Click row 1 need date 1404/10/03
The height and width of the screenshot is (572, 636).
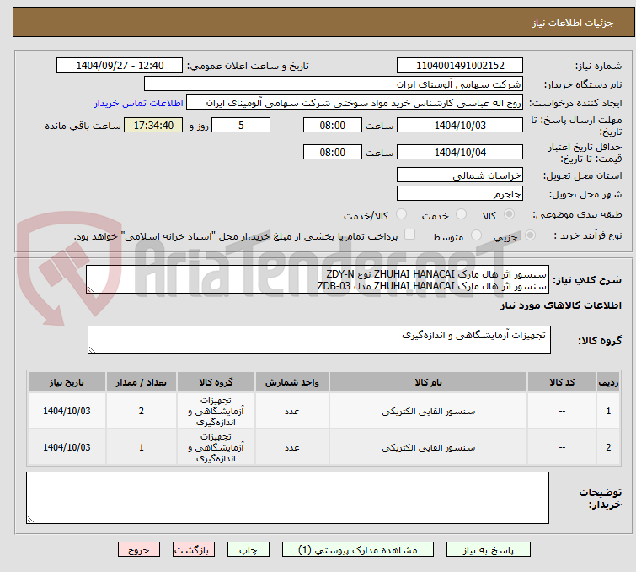67,411
